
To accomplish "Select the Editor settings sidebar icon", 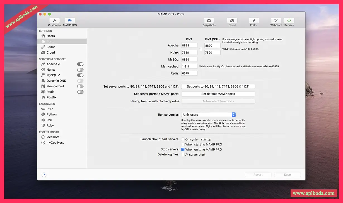I will click(43, 47).
